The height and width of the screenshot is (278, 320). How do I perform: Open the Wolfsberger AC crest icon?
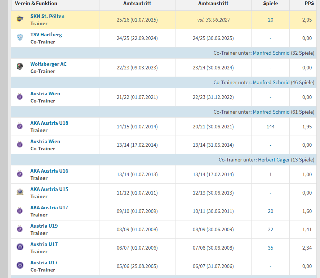pos(20,67)
